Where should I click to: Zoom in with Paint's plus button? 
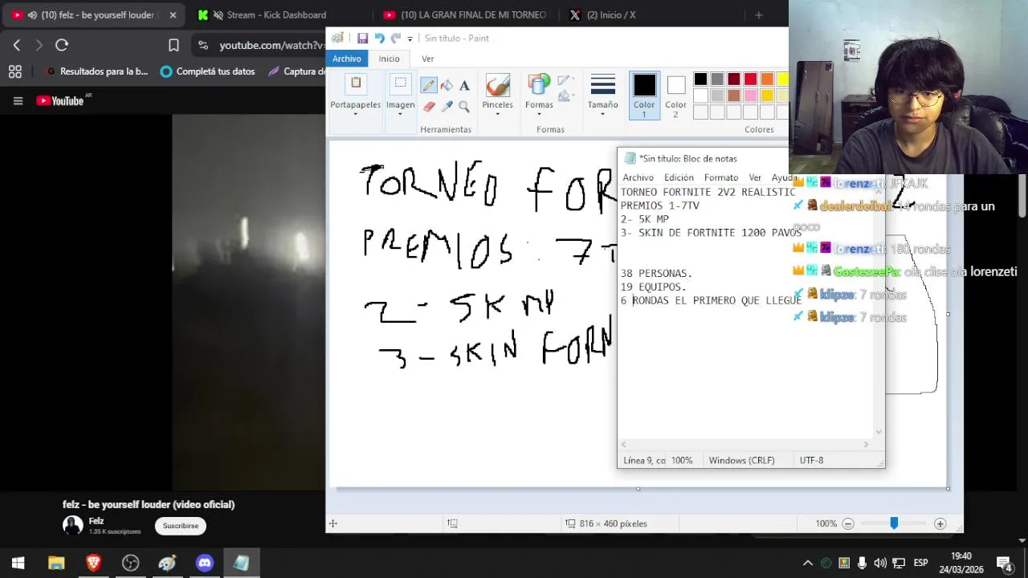(940, 523)
